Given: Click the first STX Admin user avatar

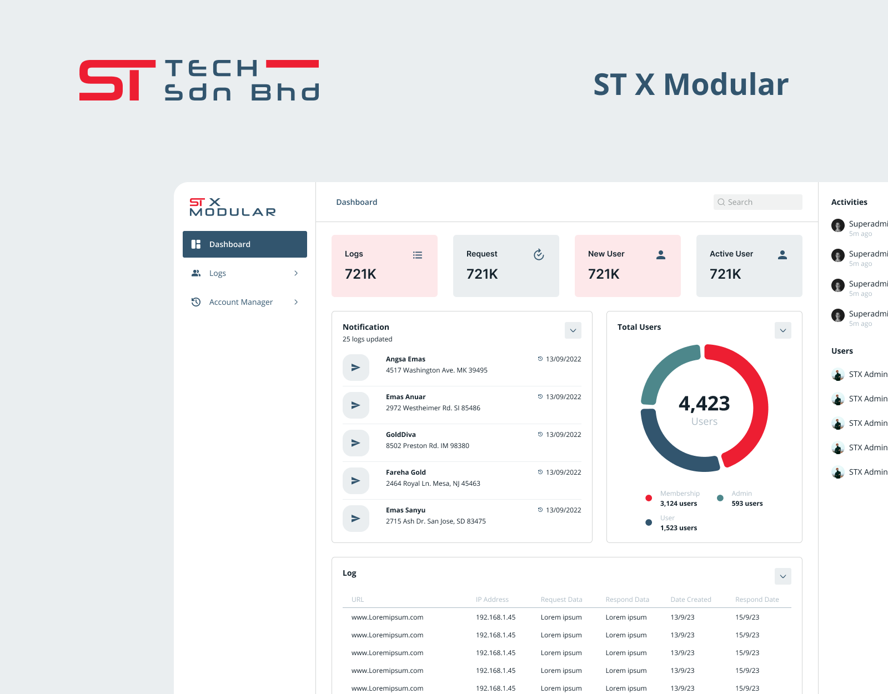Looking at the screenshot, I should pyautogui.click(x=838, y=375).
